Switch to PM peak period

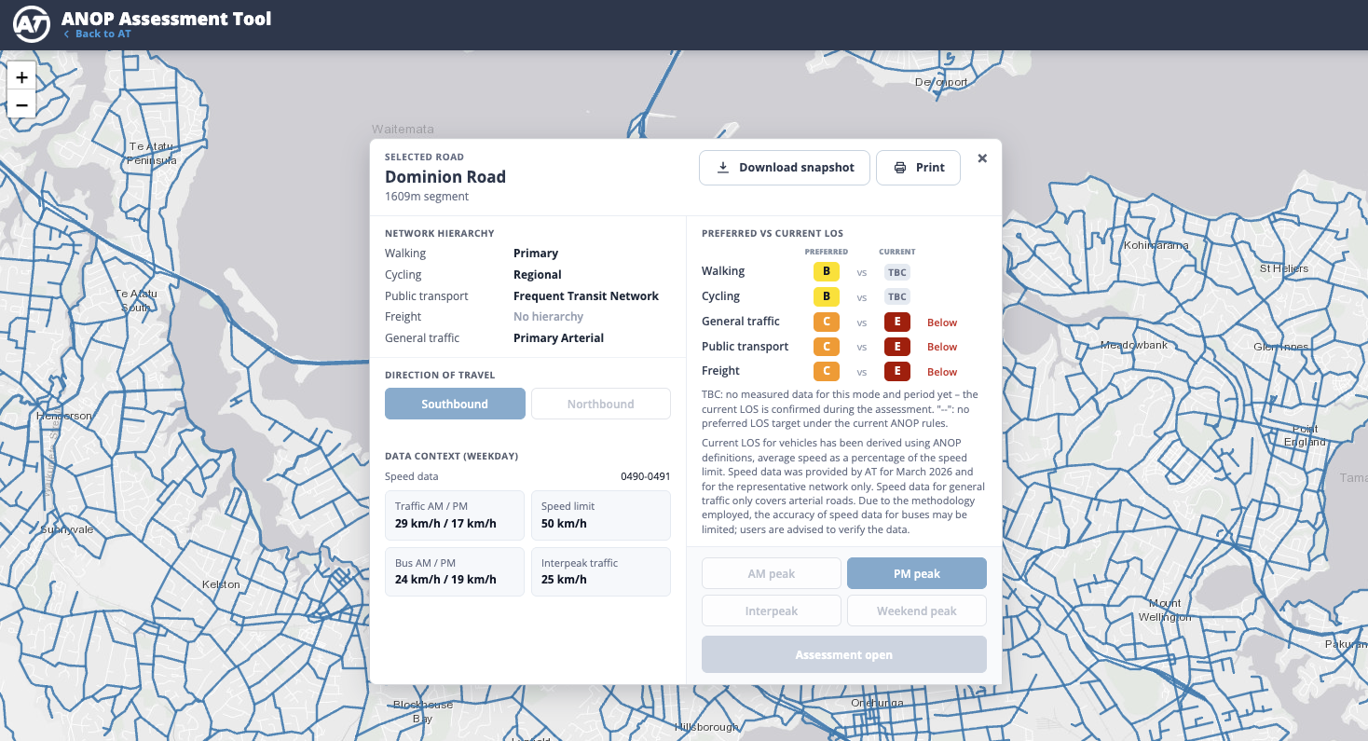click(x=917, y=573)
